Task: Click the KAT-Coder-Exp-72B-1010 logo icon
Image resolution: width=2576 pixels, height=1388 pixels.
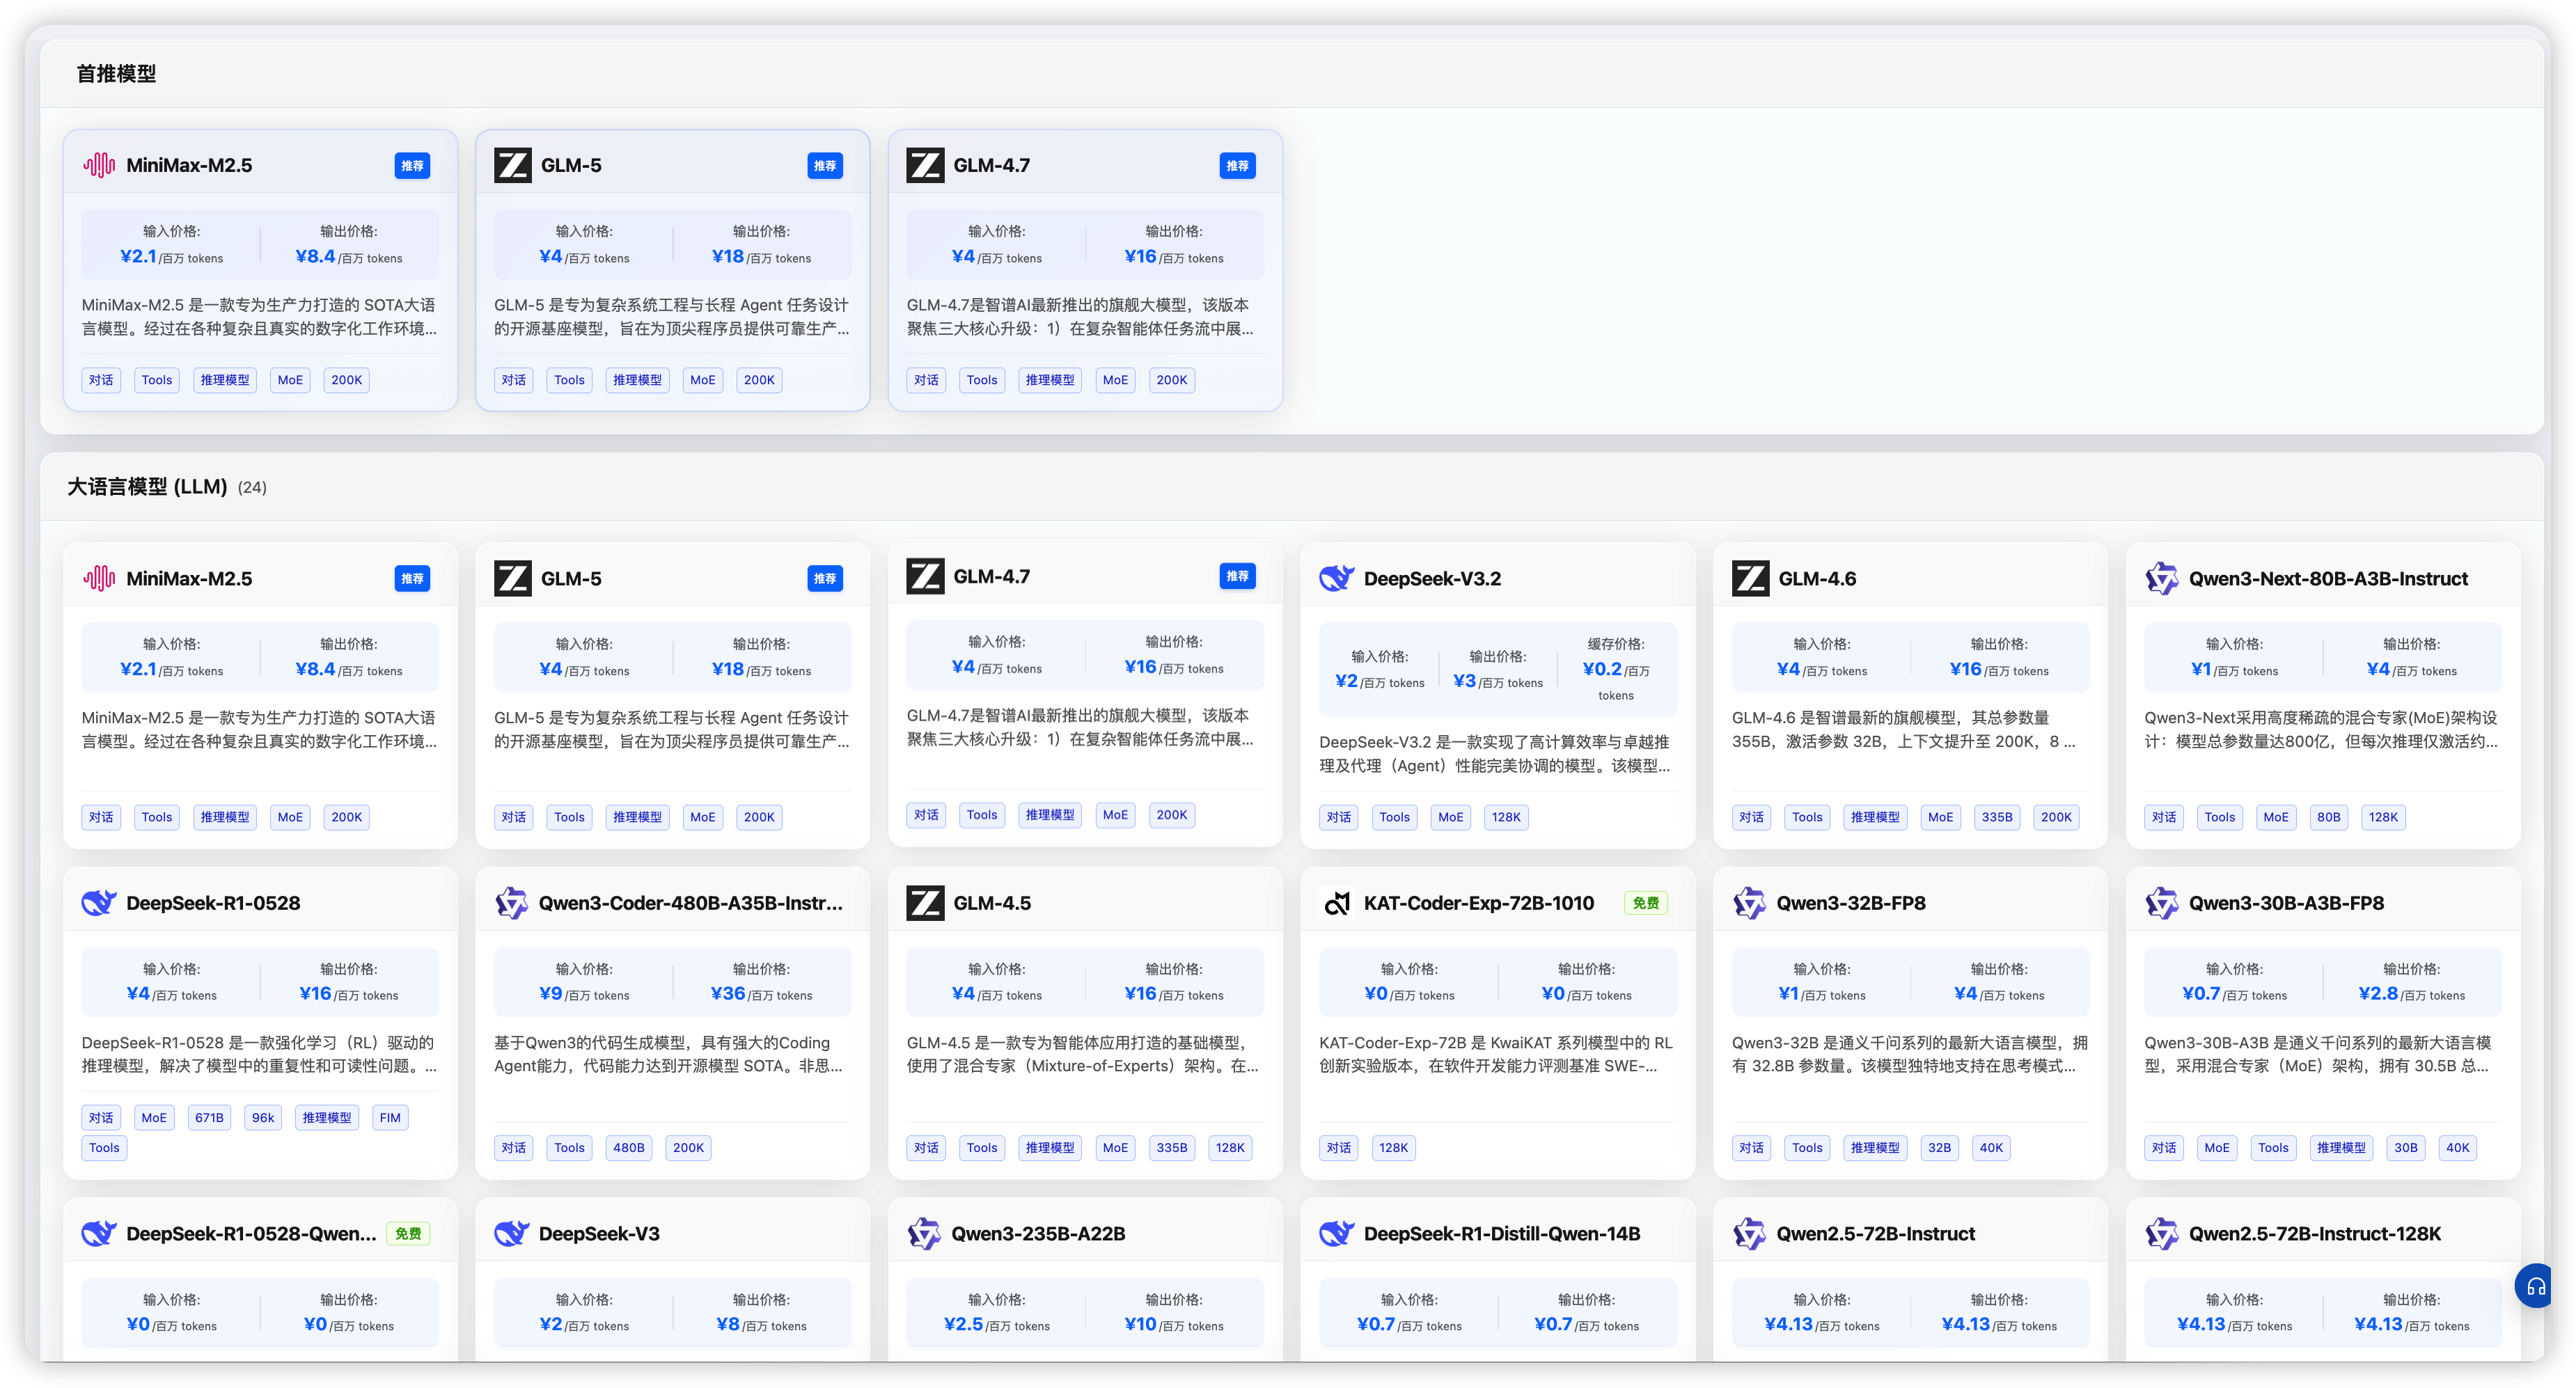Action: pos(1336,903)
